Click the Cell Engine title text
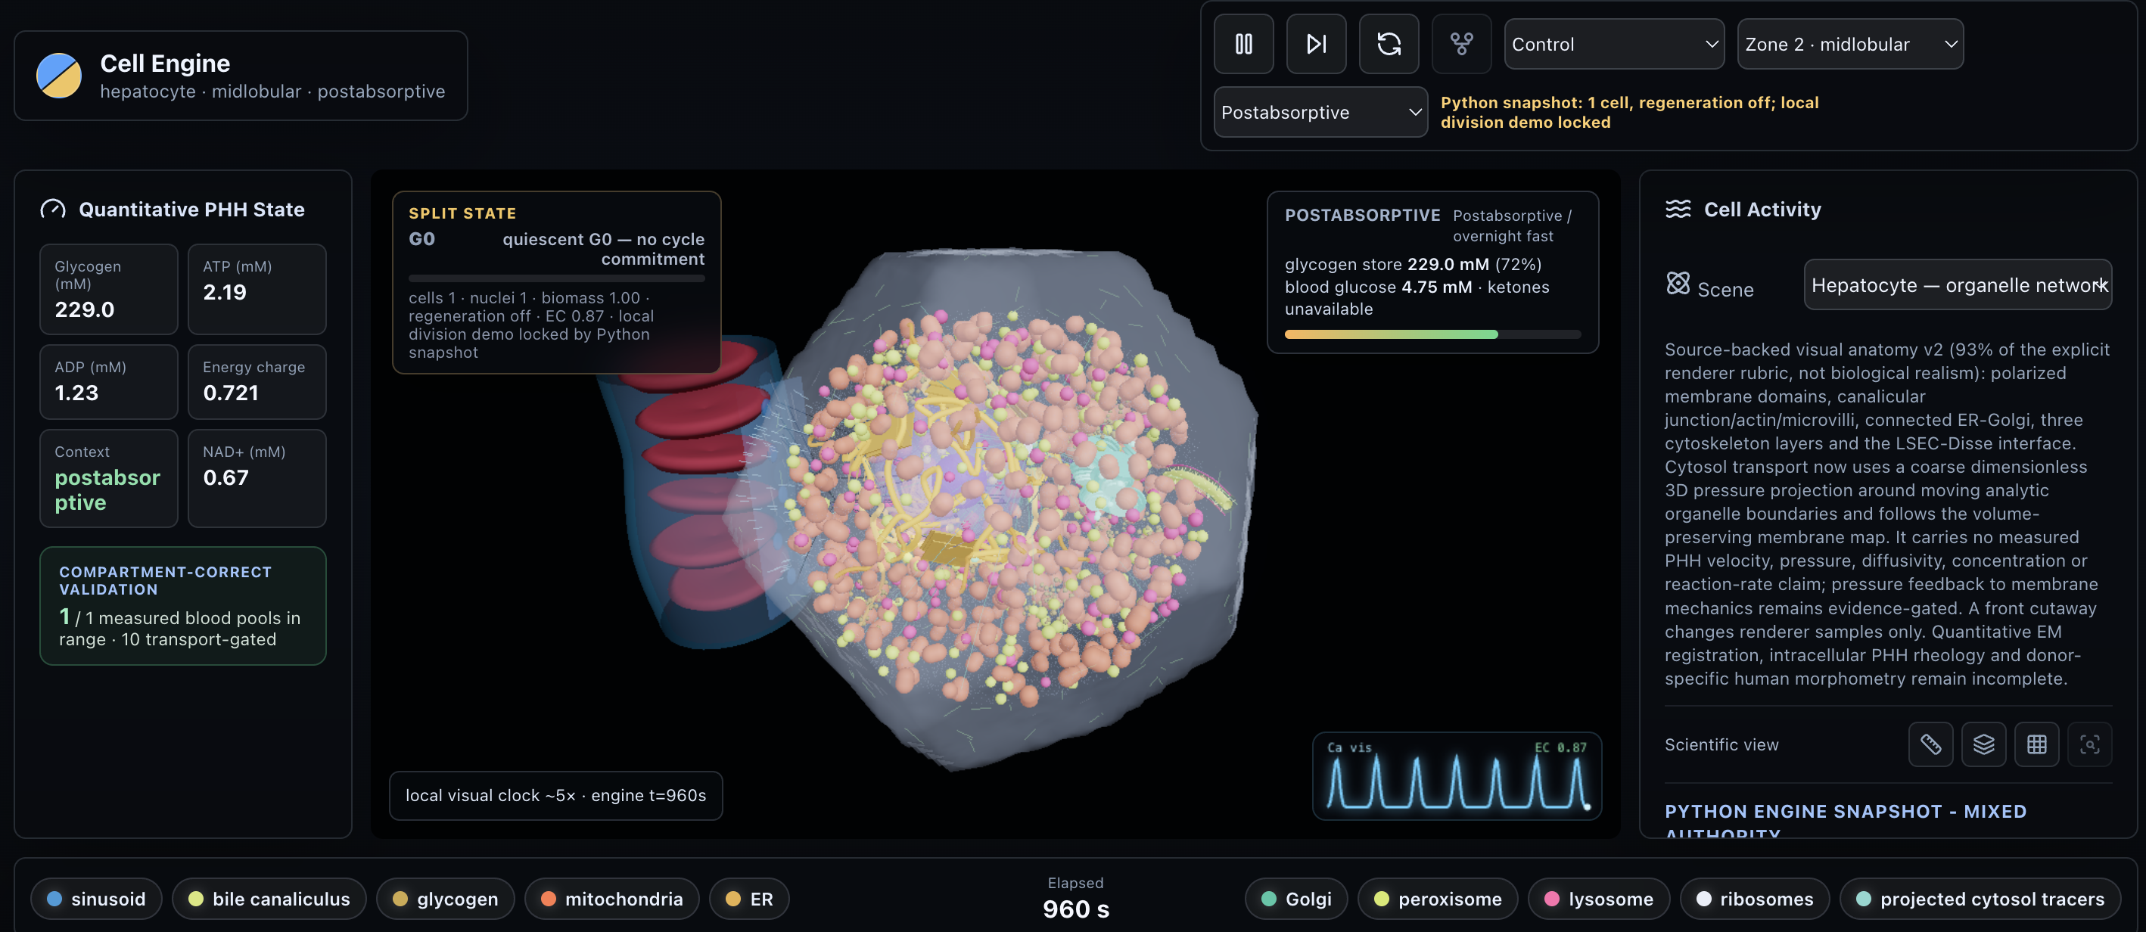 click(x=165, y=64)
